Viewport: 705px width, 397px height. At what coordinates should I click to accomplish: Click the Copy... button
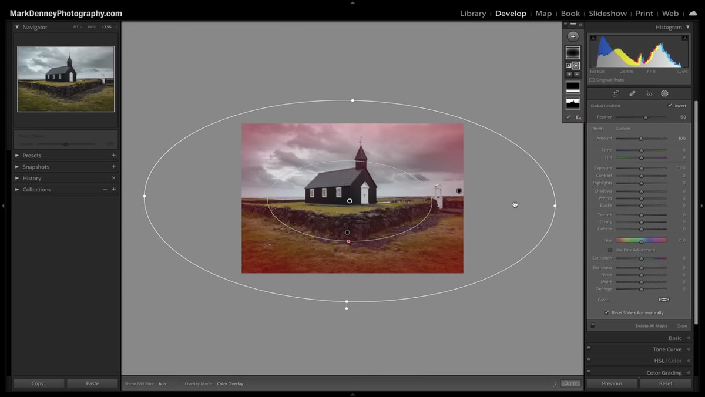tap(39, 383)
